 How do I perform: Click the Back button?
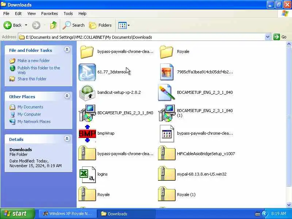coord(12,25)
